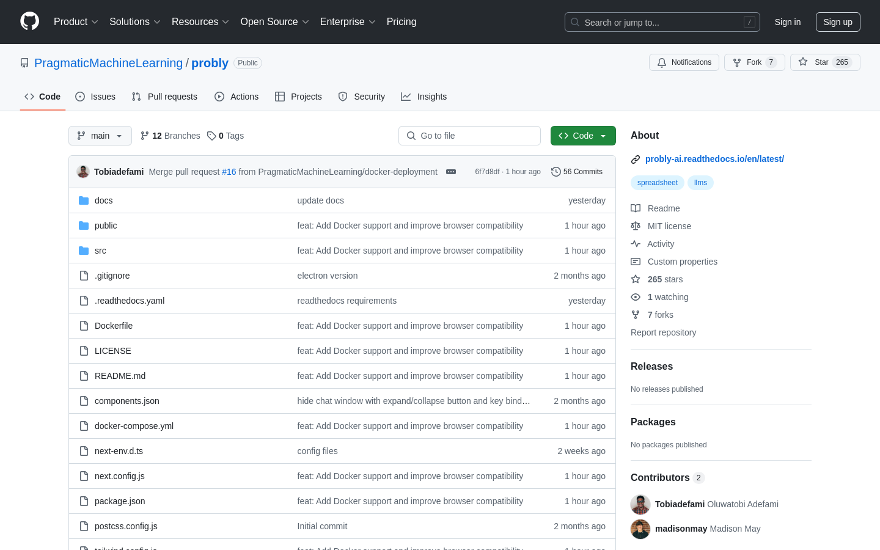Open the LICENSE file
The width and height of the screenshot is (880, 550).
click(x=113, y=351)
